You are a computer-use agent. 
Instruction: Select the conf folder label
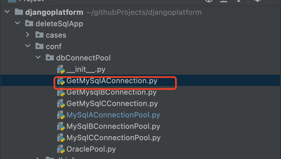tap(54, 46)
